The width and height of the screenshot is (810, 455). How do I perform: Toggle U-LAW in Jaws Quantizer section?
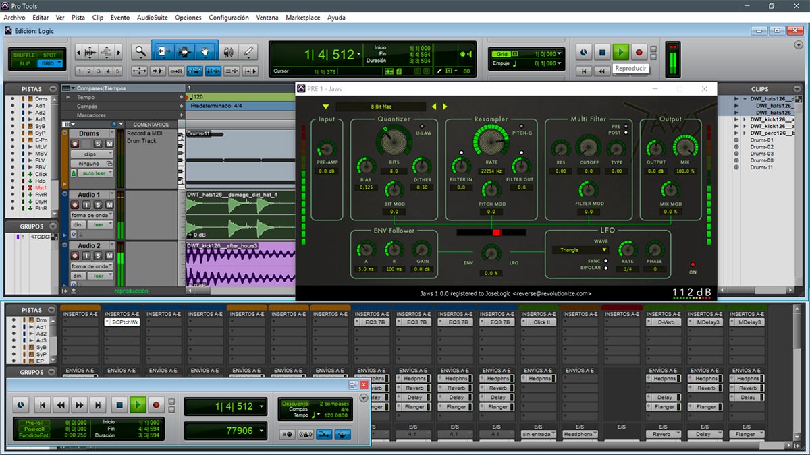tap(423, 126)
